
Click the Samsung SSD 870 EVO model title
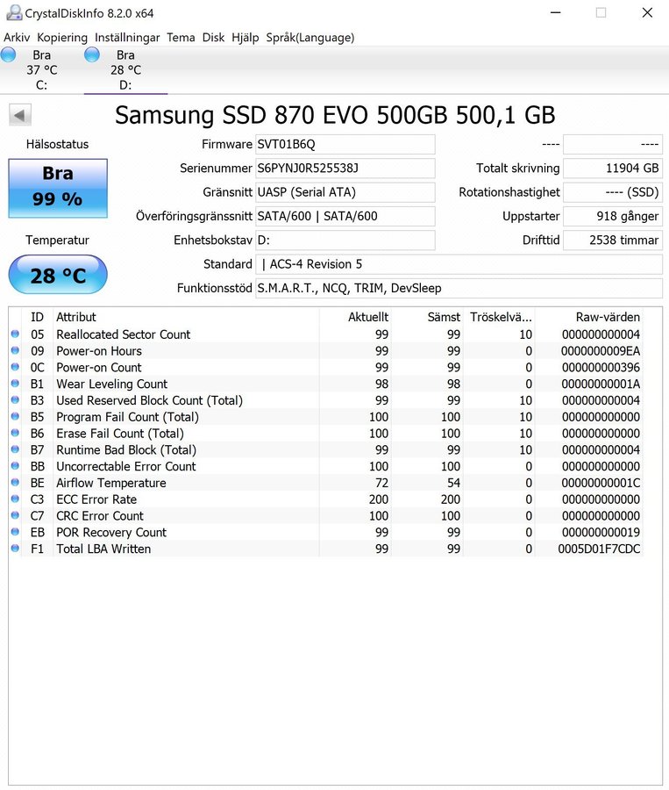(335, 115)
